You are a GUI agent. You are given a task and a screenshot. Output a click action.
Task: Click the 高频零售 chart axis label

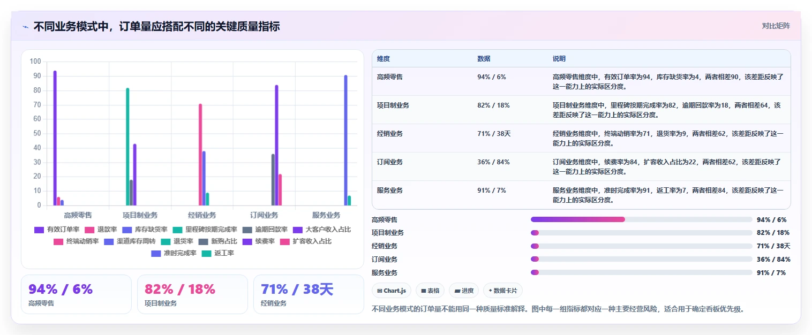pos(78,215)
